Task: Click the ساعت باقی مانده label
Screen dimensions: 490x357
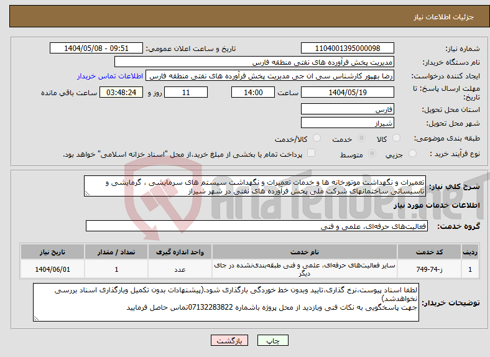Action: 69,93
